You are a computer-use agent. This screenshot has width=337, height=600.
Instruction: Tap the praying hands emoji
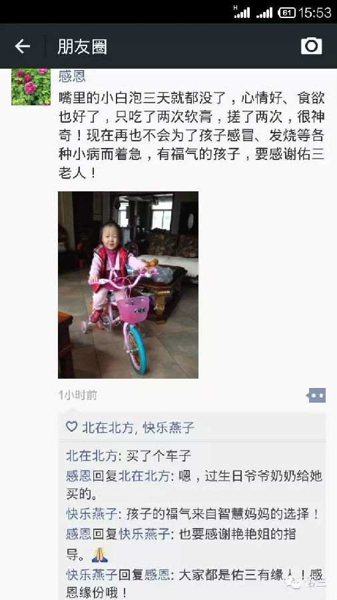click(100, 555)
